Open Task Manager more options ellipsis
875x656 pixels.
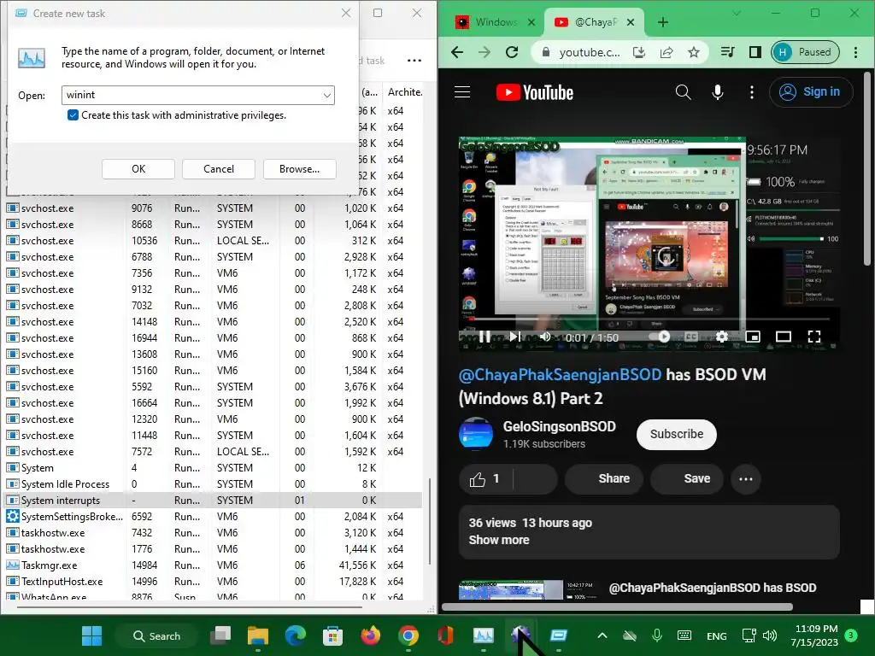[414, 61]
